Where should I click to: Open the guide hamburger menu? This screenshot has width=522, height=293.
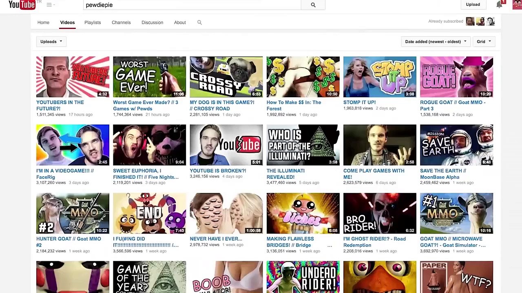49,5
